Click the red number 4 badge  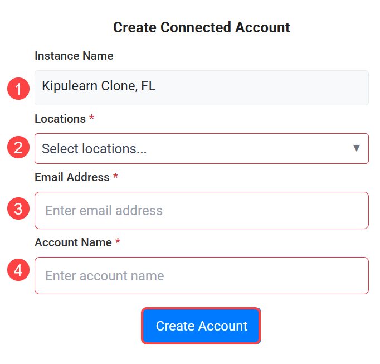pyautogui.click(x=18, y=270)
